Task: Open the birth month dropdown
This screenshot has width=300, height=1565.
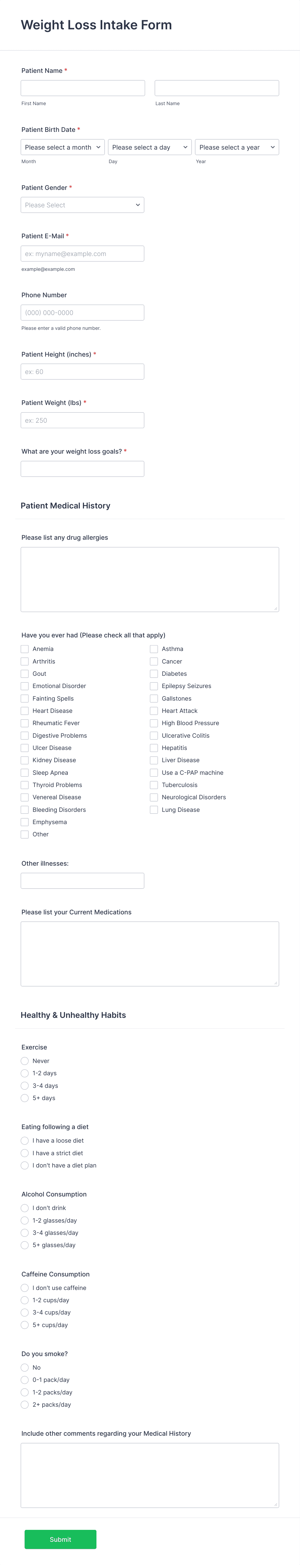Action: point(63,147)
